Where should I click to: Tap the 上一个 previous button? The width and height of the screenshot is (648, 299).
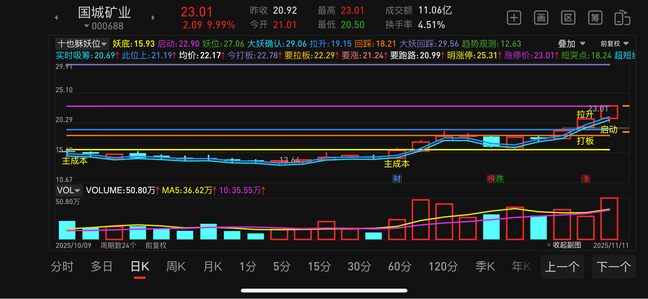coord(562,267)
